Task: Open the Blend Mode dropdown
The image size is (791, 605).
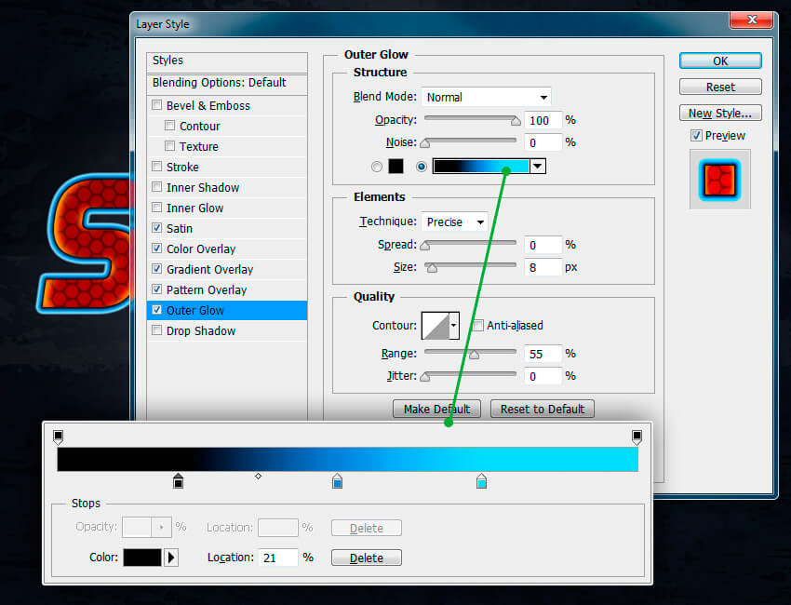Action: pos(486,97)
